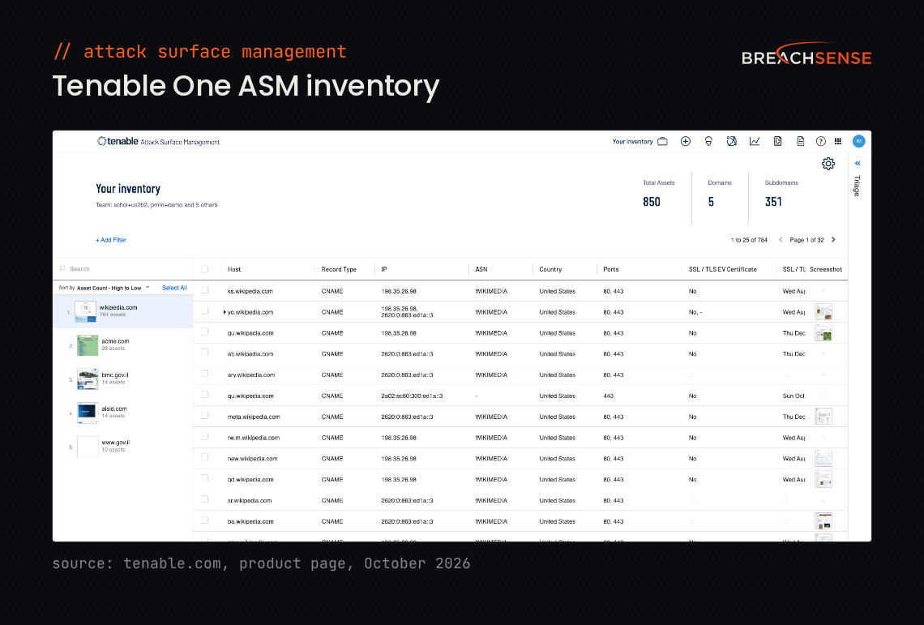Check the ary.wikipedia.com row checkbox

(204, 374)
